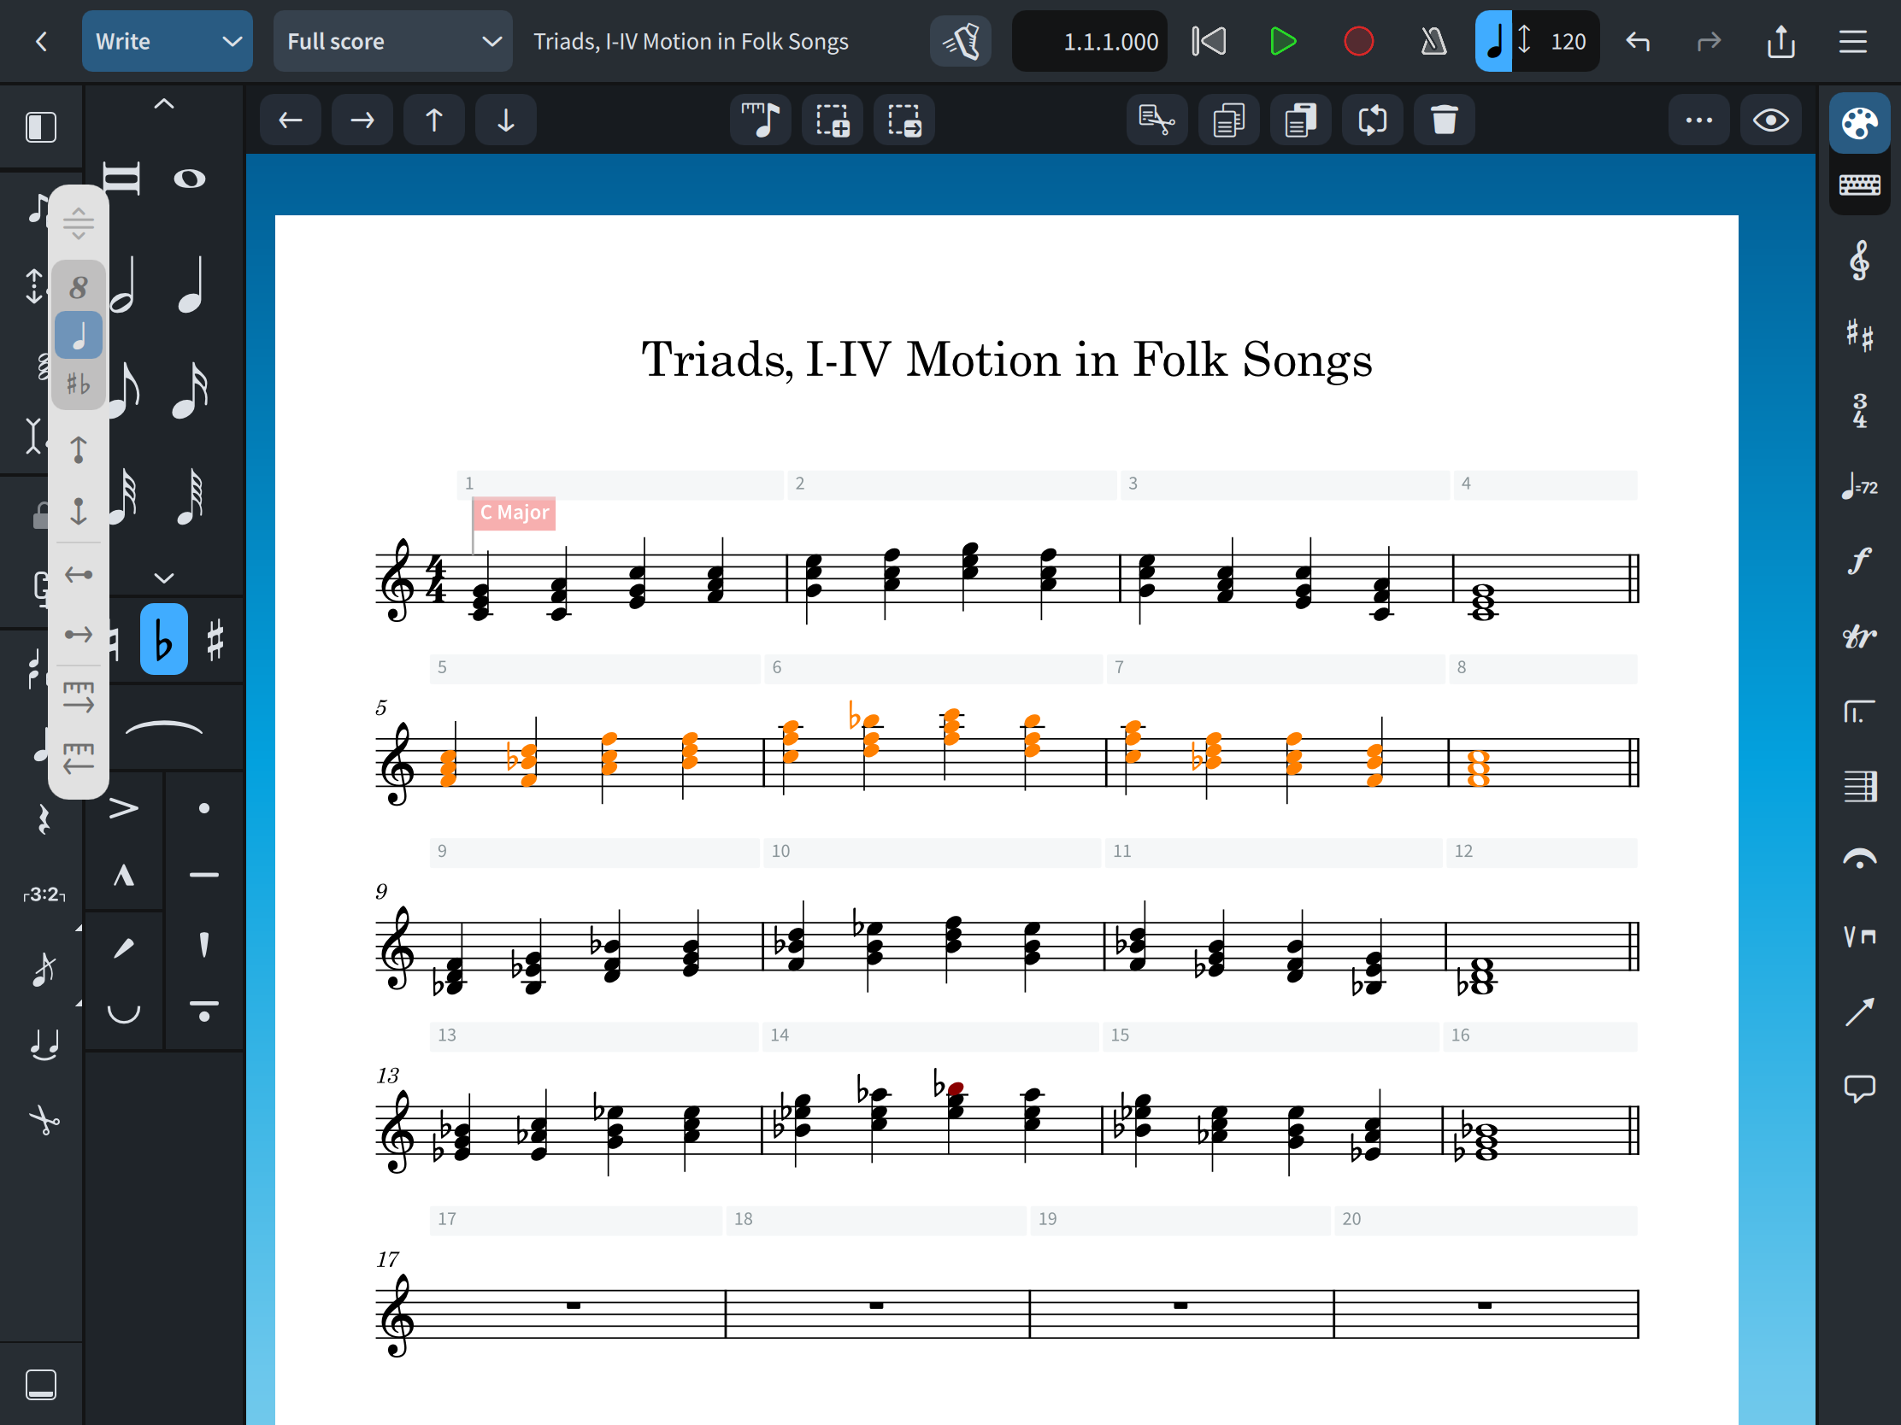Toggle the sharp accidental
The height and width of the screenshot is (1425, 1901).
(215, 639)
